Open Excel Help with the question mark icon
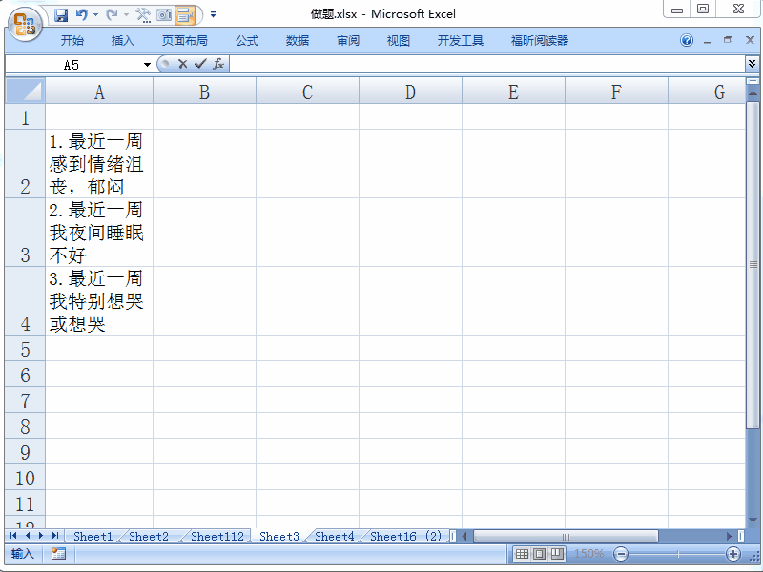 pyautogui.click(x=687, y=40)
